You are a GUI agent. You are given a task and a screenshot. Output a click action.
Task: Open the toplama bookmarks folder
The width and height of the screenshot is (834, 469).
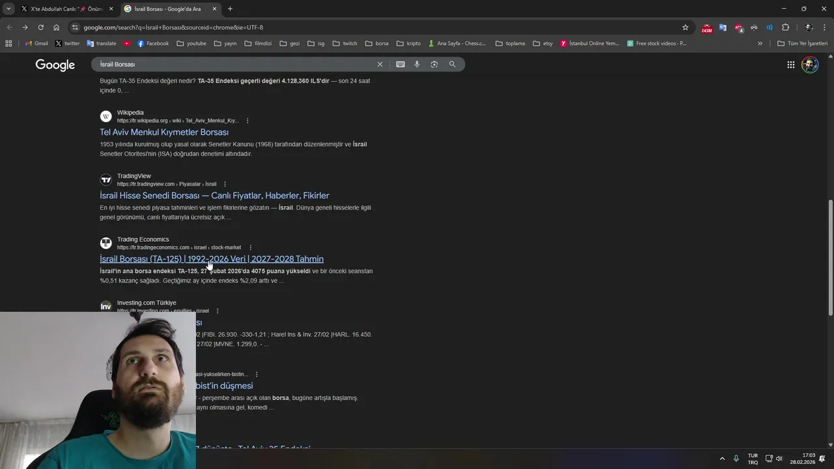coord(510,44)
